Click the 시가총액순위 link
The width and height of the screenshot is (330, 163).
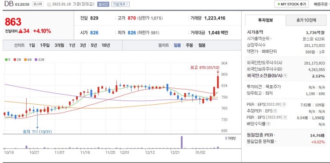[258, 38]
